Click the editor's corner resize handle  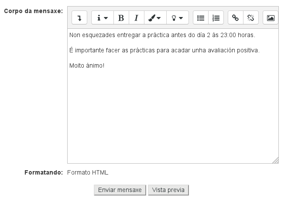click(275, 161)
